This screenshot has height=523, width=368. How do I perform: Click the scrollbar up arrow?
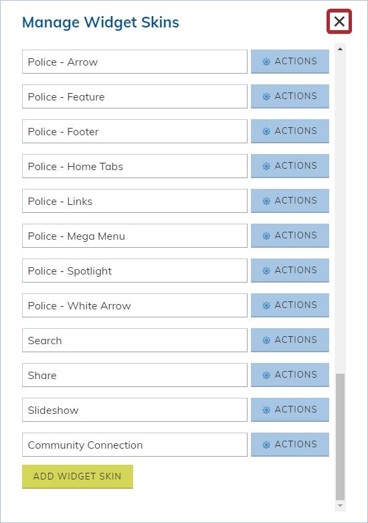(340, 49)
